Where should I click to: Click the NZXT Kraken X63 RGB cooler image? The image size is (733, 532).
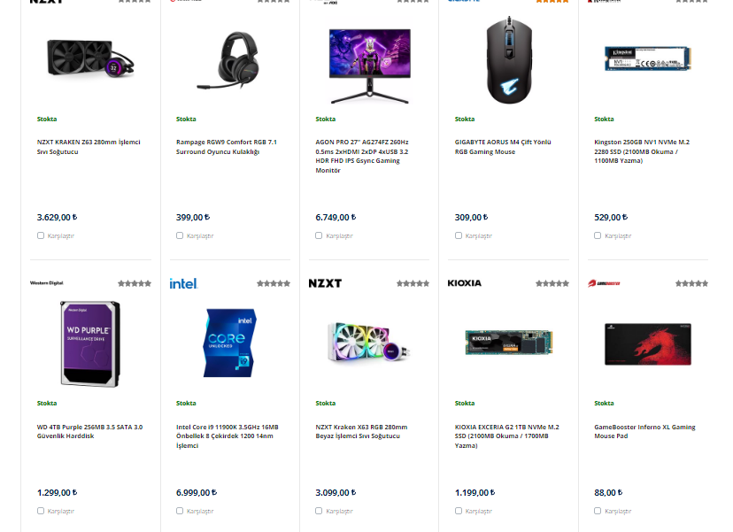coord(369,343)
